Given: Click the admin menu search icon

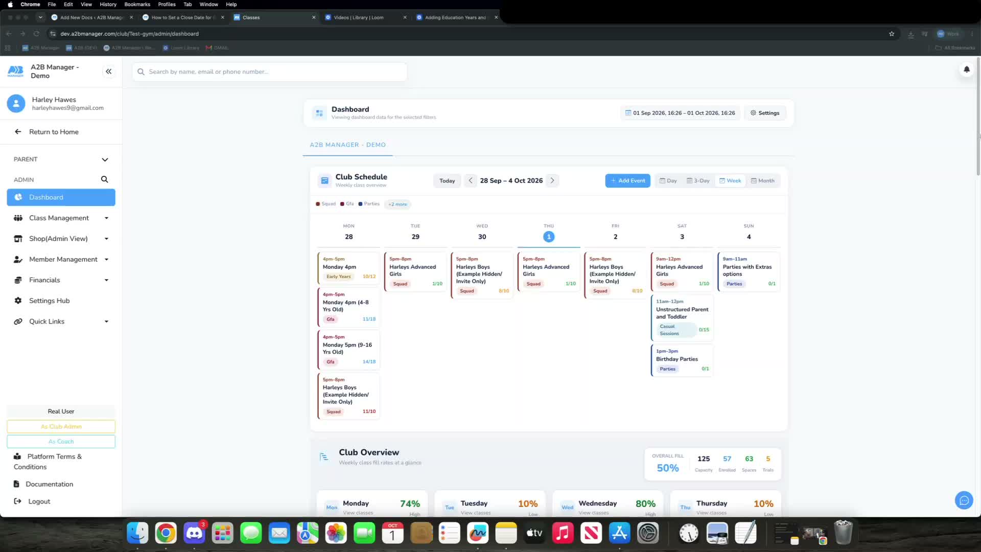Looking at the screenshot, I should point(104,179).
